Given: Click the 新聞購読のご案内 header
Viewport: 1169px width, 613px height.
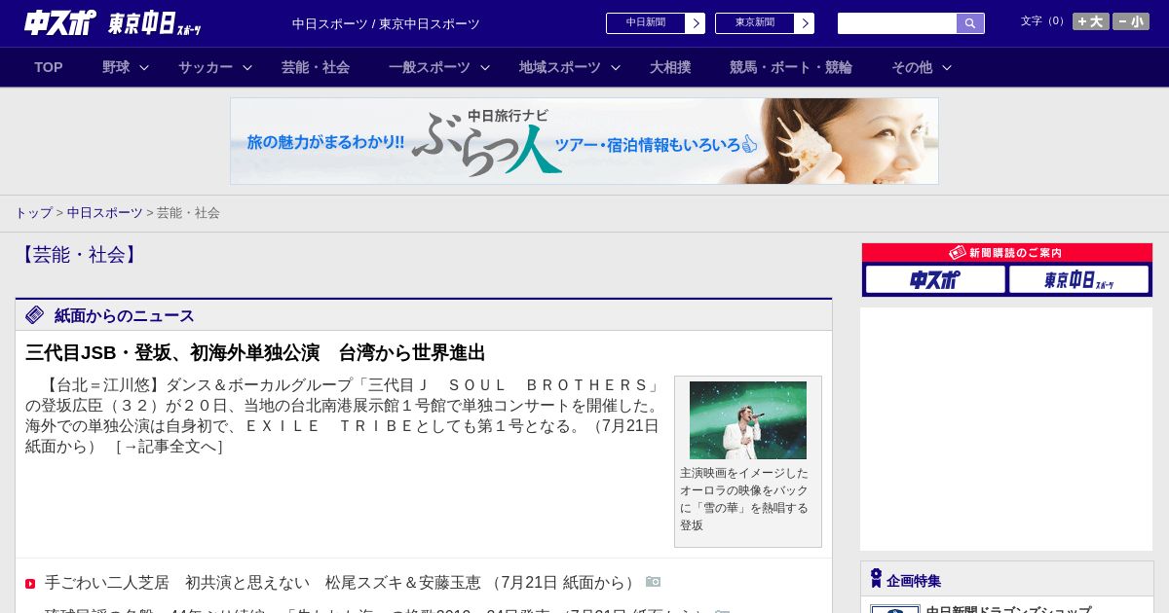Looking at the screenshot, I should [1007, 252].
